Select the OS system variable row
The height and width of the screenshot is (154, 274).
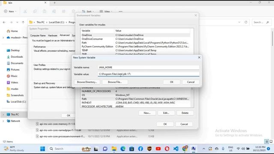click(136, 95)
